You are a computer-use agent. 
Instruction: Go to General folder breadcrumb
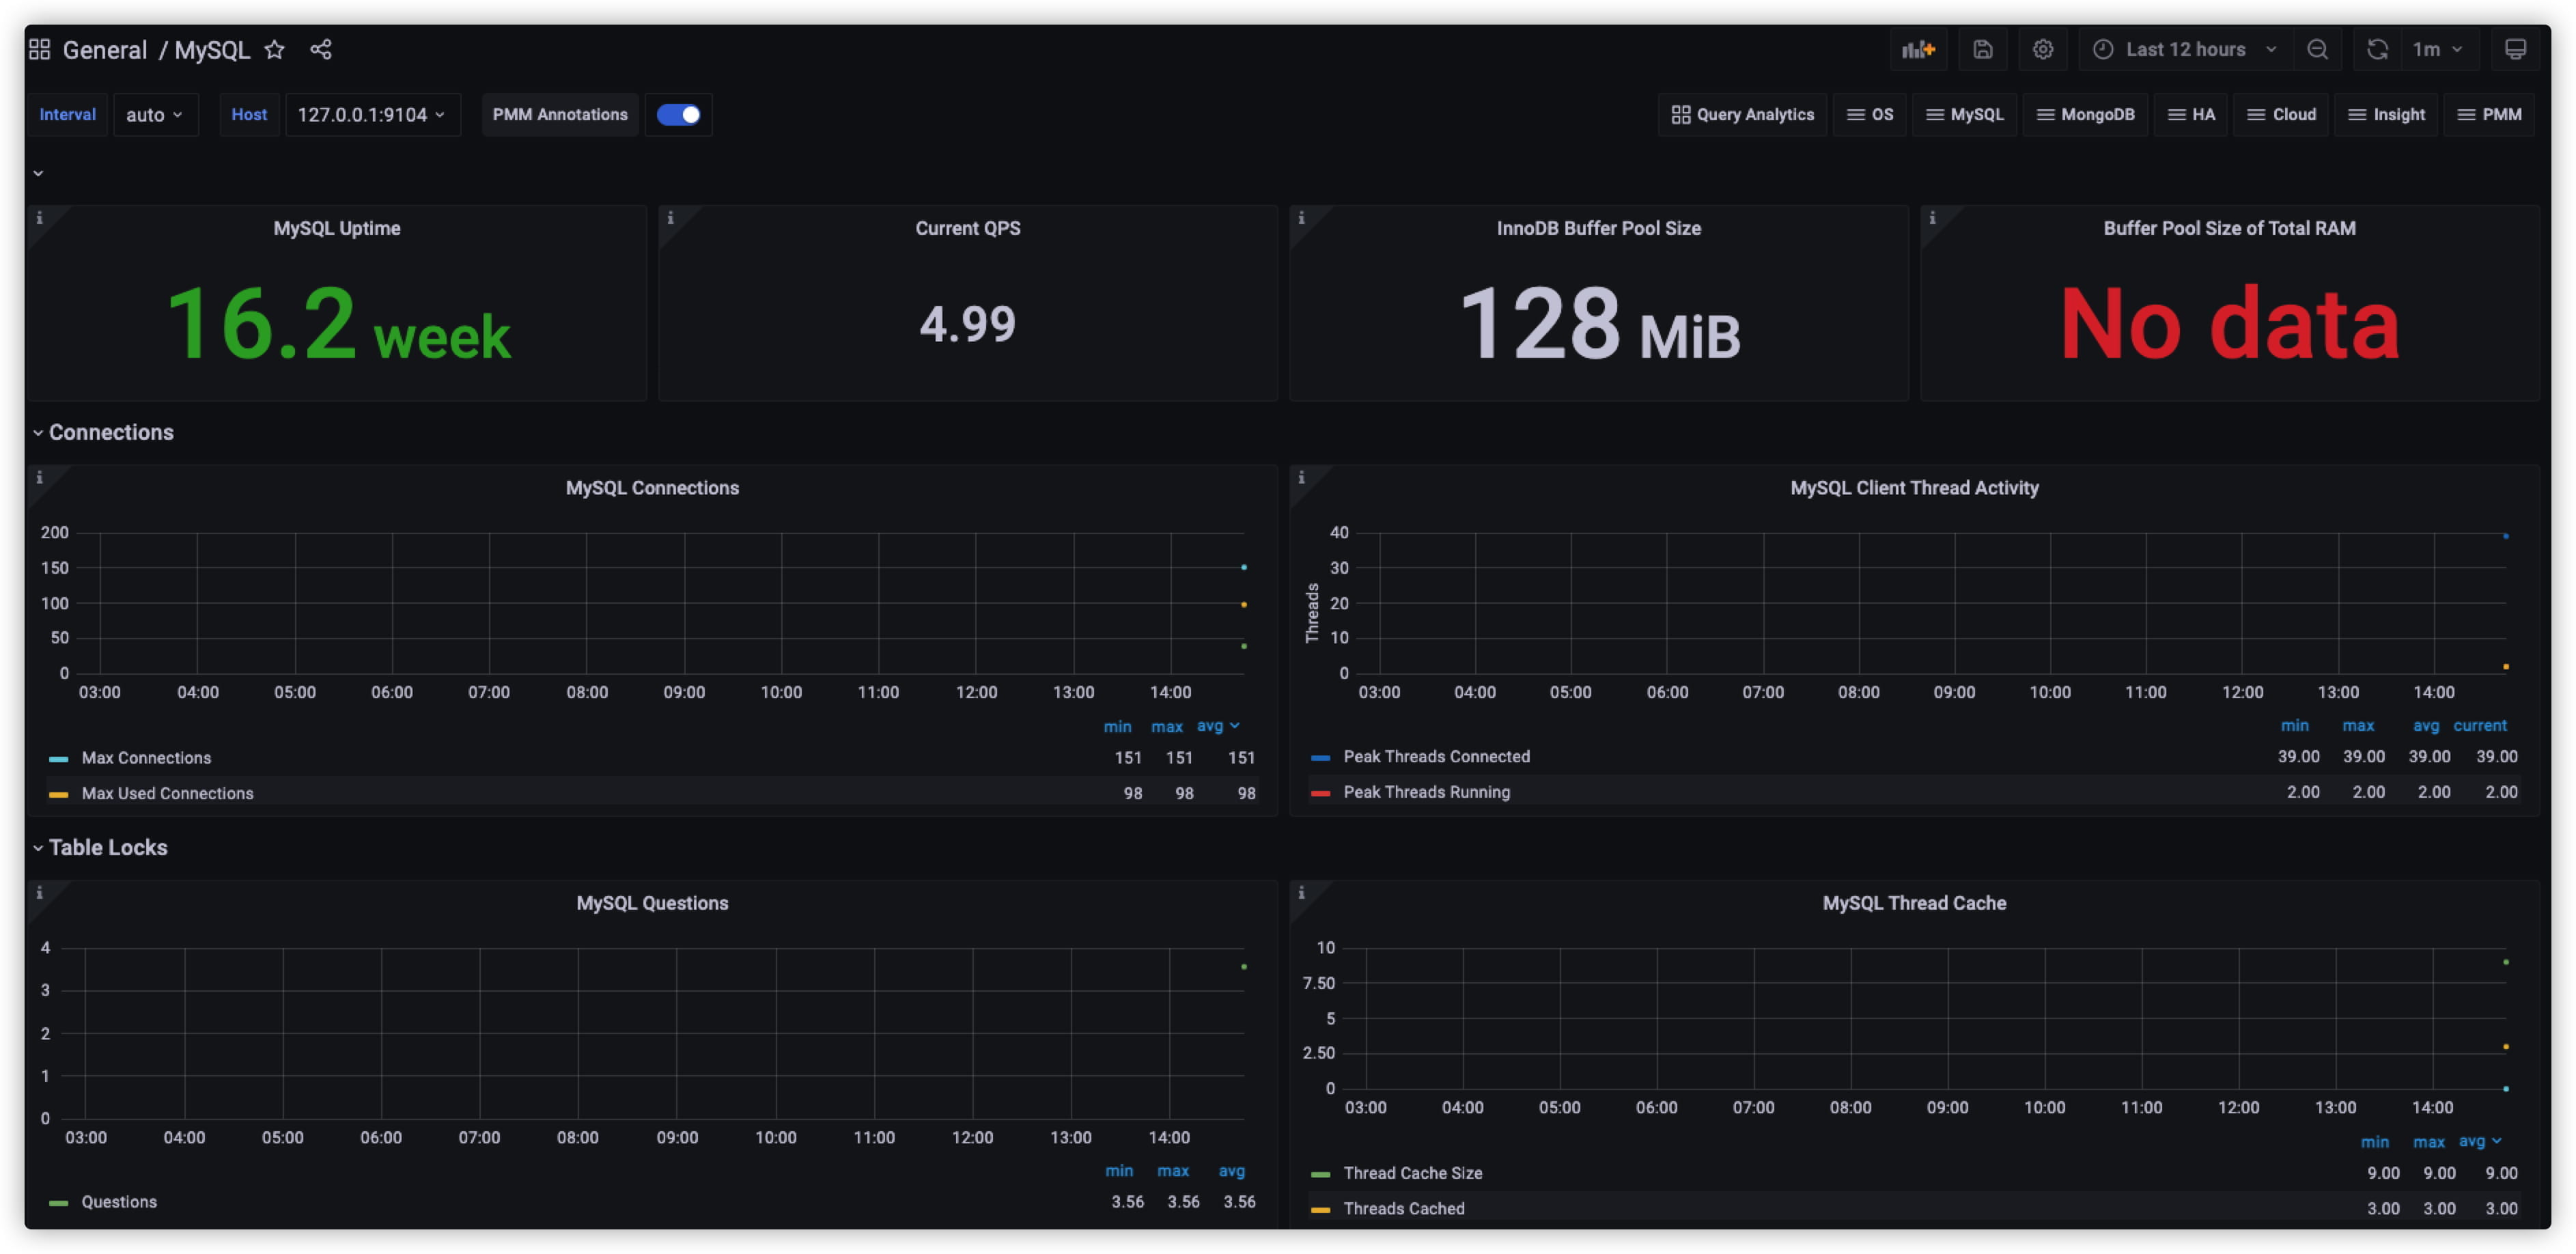(x=104, y=49)
